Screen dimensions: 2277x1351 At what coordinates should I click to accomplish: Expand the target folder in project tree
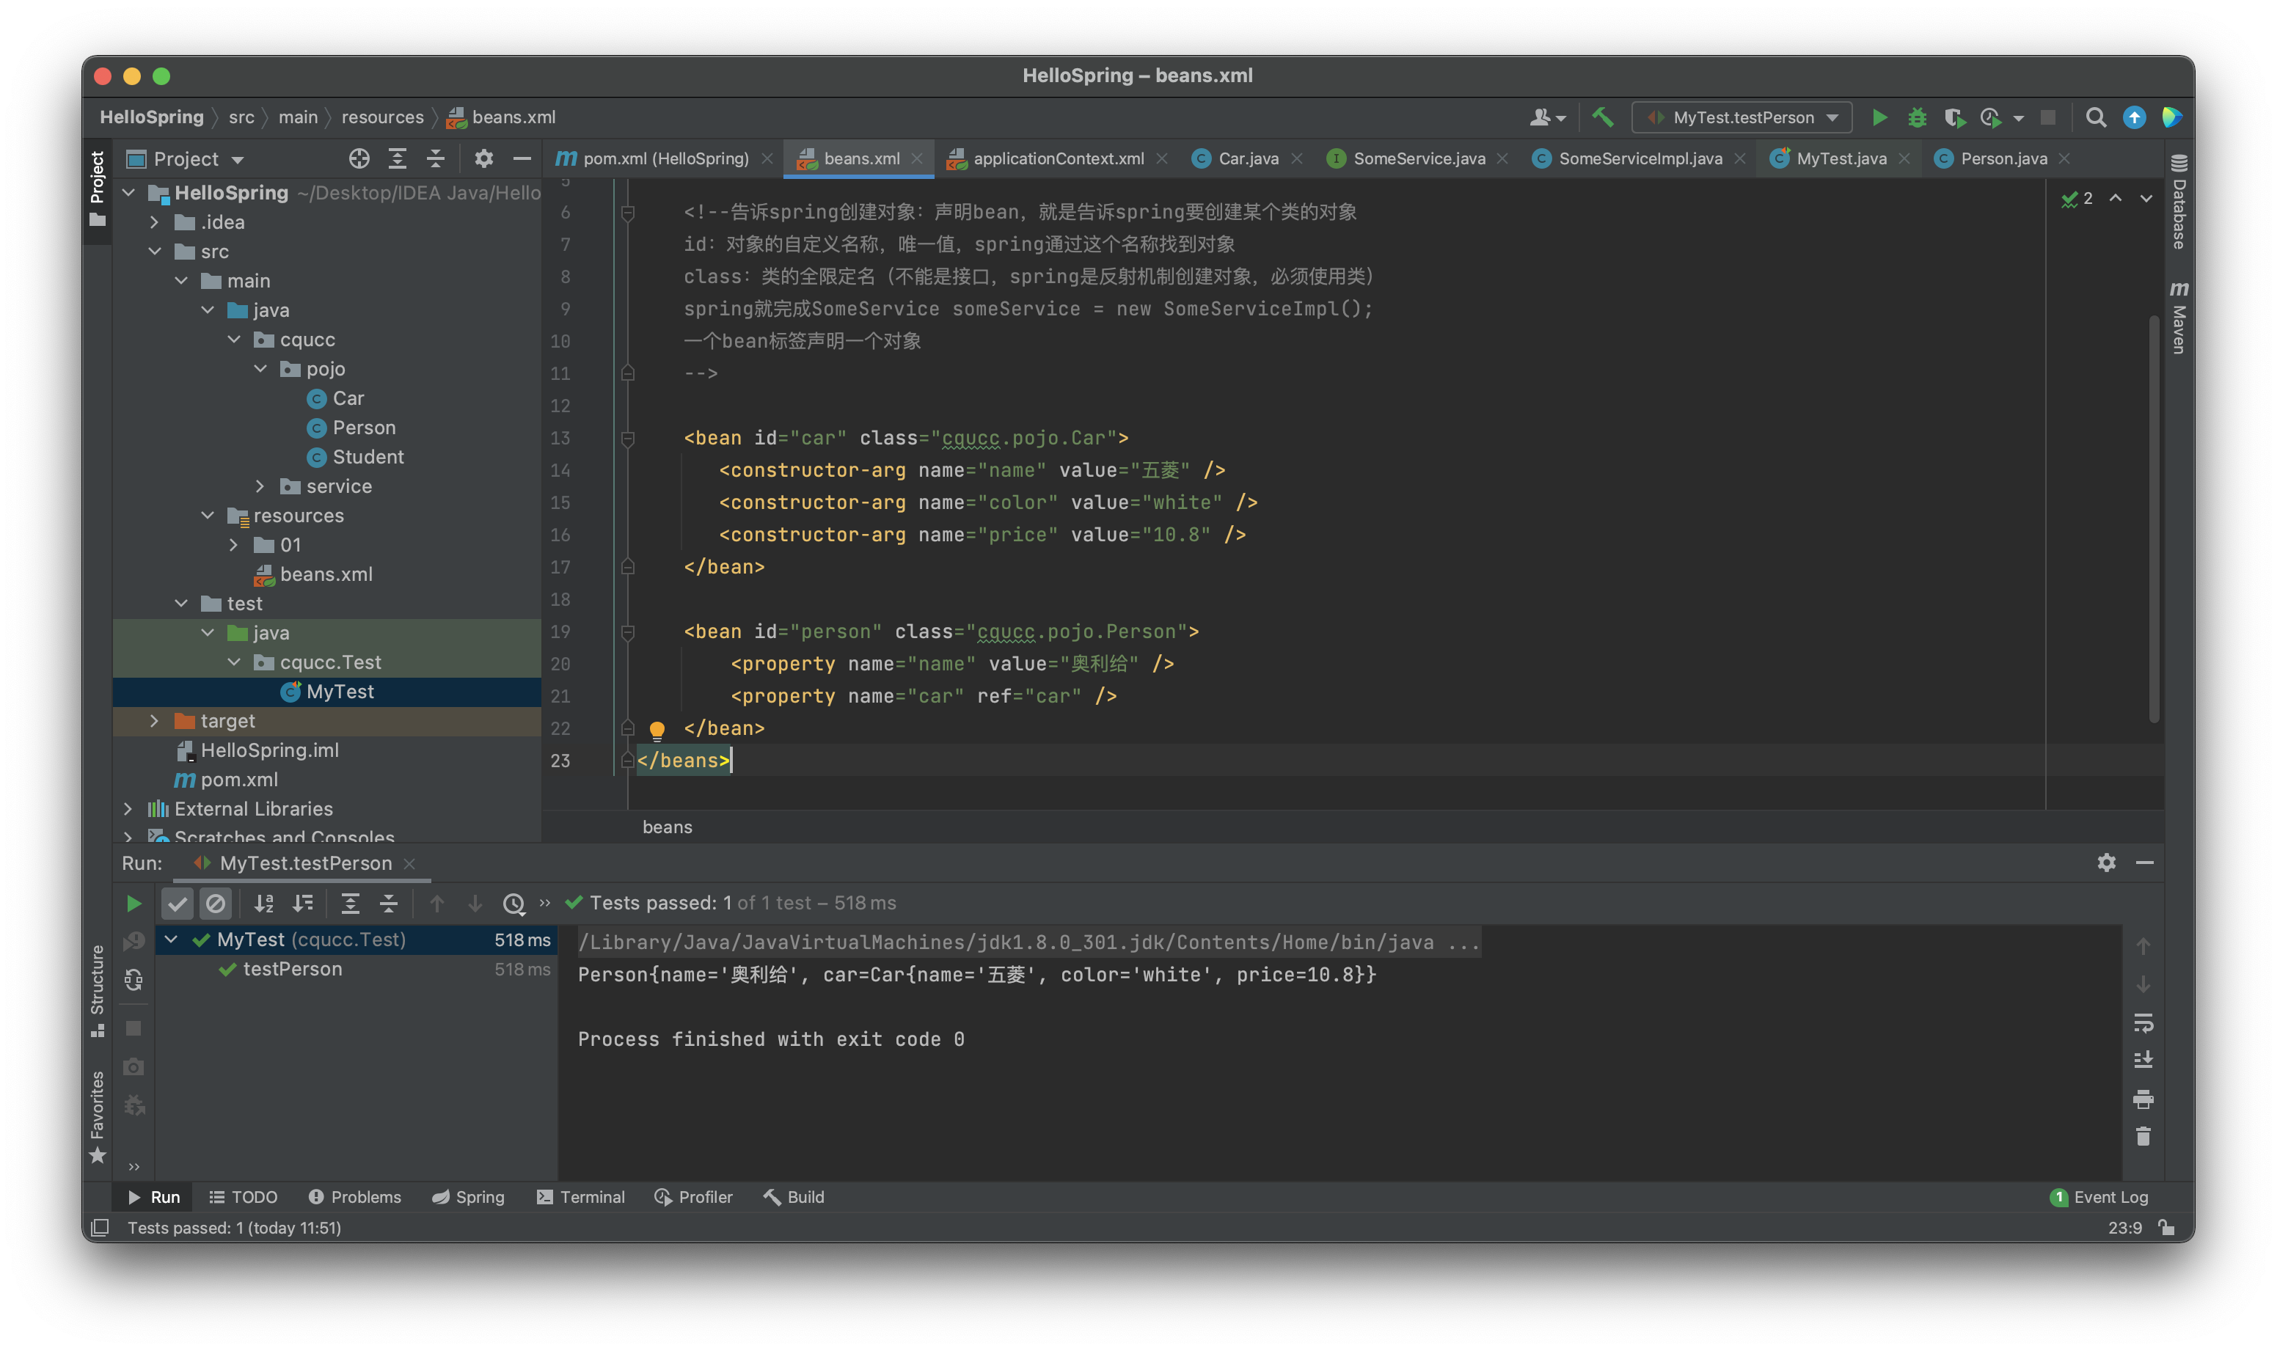(154, 721)
